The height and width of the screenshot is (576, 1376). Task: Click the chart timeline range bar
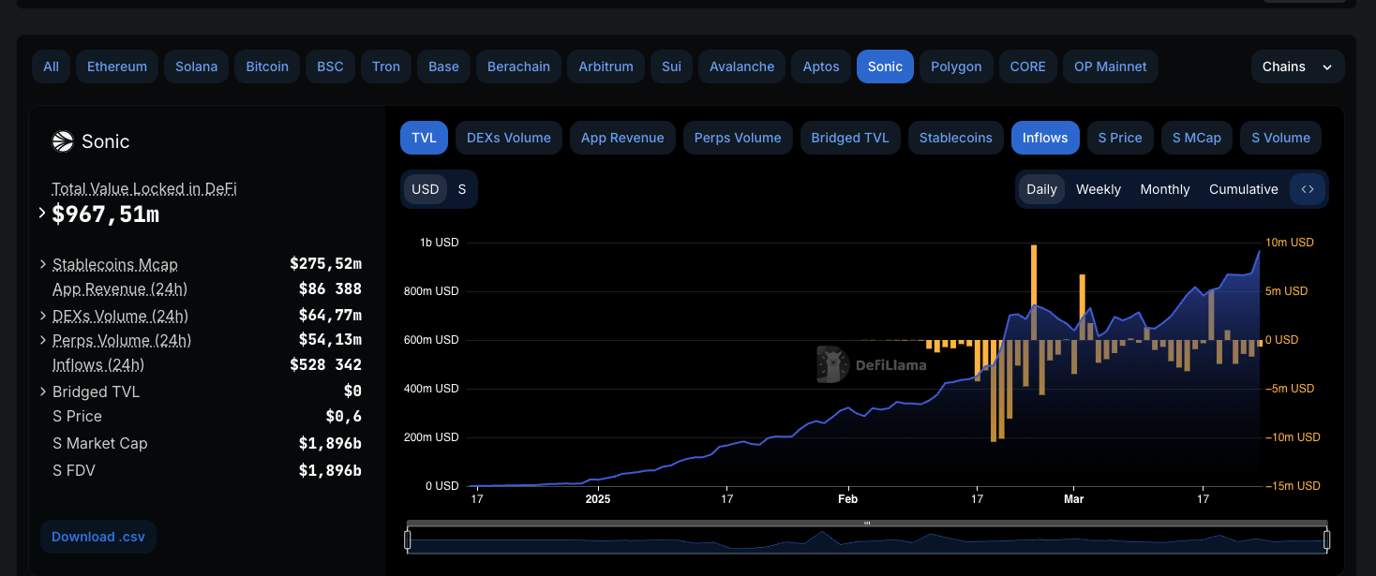tap(867, 540)
